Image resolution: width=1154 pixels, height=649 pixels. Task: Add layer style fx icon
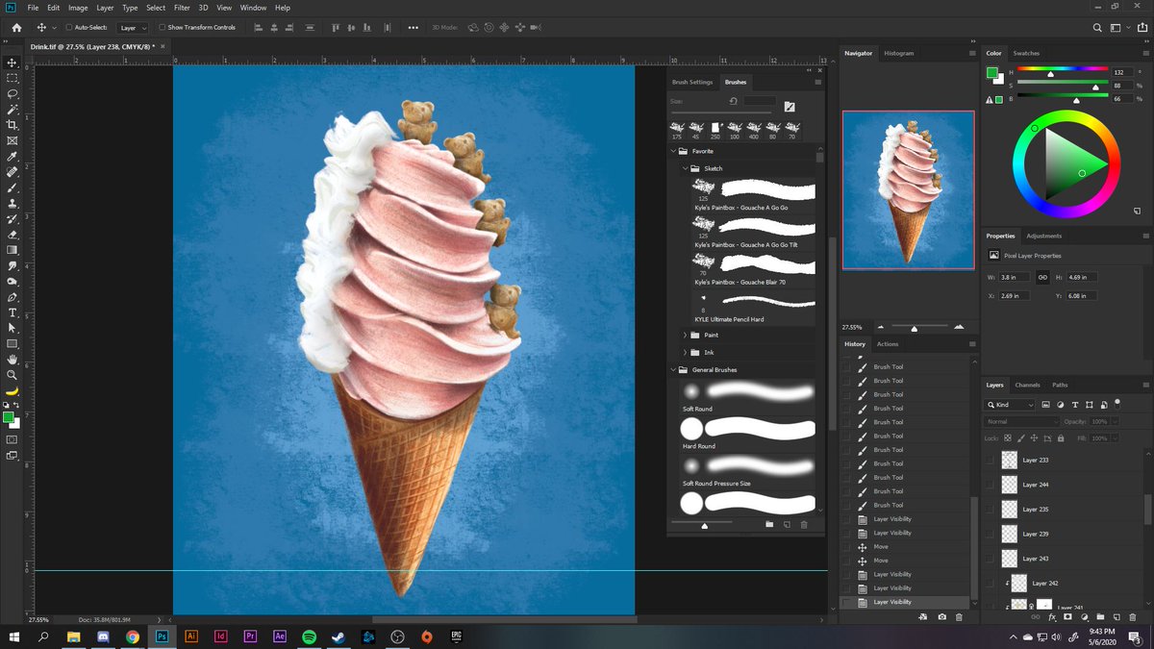tap(1051, 616)
